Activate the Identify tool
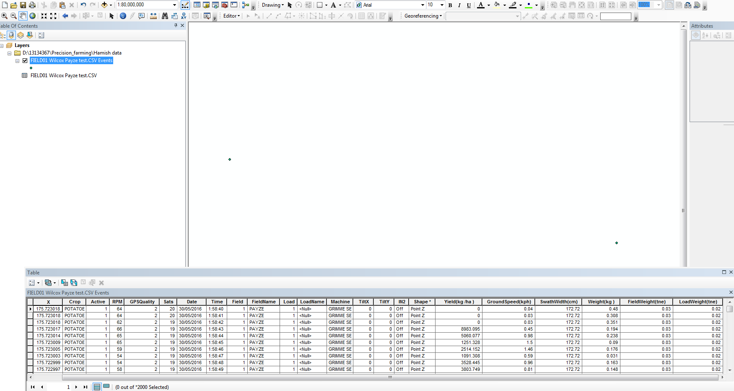This screenshot has height=391, width=734. point(123,16)
